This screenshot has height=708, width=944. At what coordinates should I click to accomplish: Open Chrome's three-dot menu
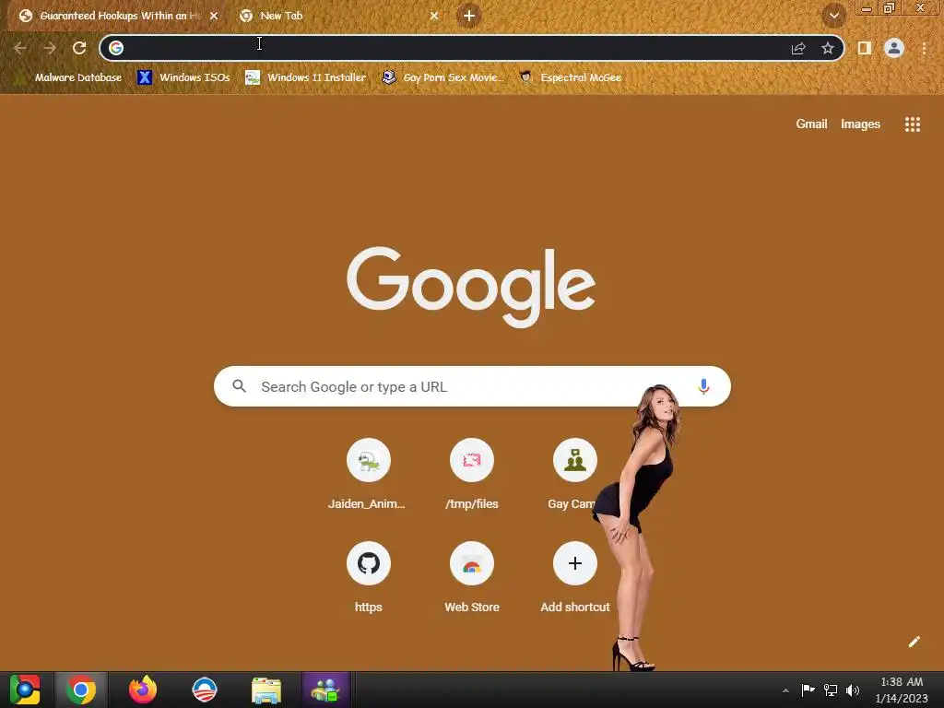pyautogui.click(x=924, y=48)
